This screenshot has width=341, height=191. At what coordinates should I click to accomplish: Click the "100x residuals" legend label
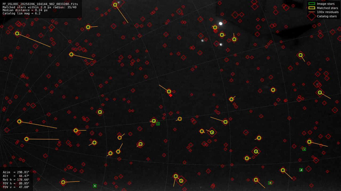click(328, 12)
